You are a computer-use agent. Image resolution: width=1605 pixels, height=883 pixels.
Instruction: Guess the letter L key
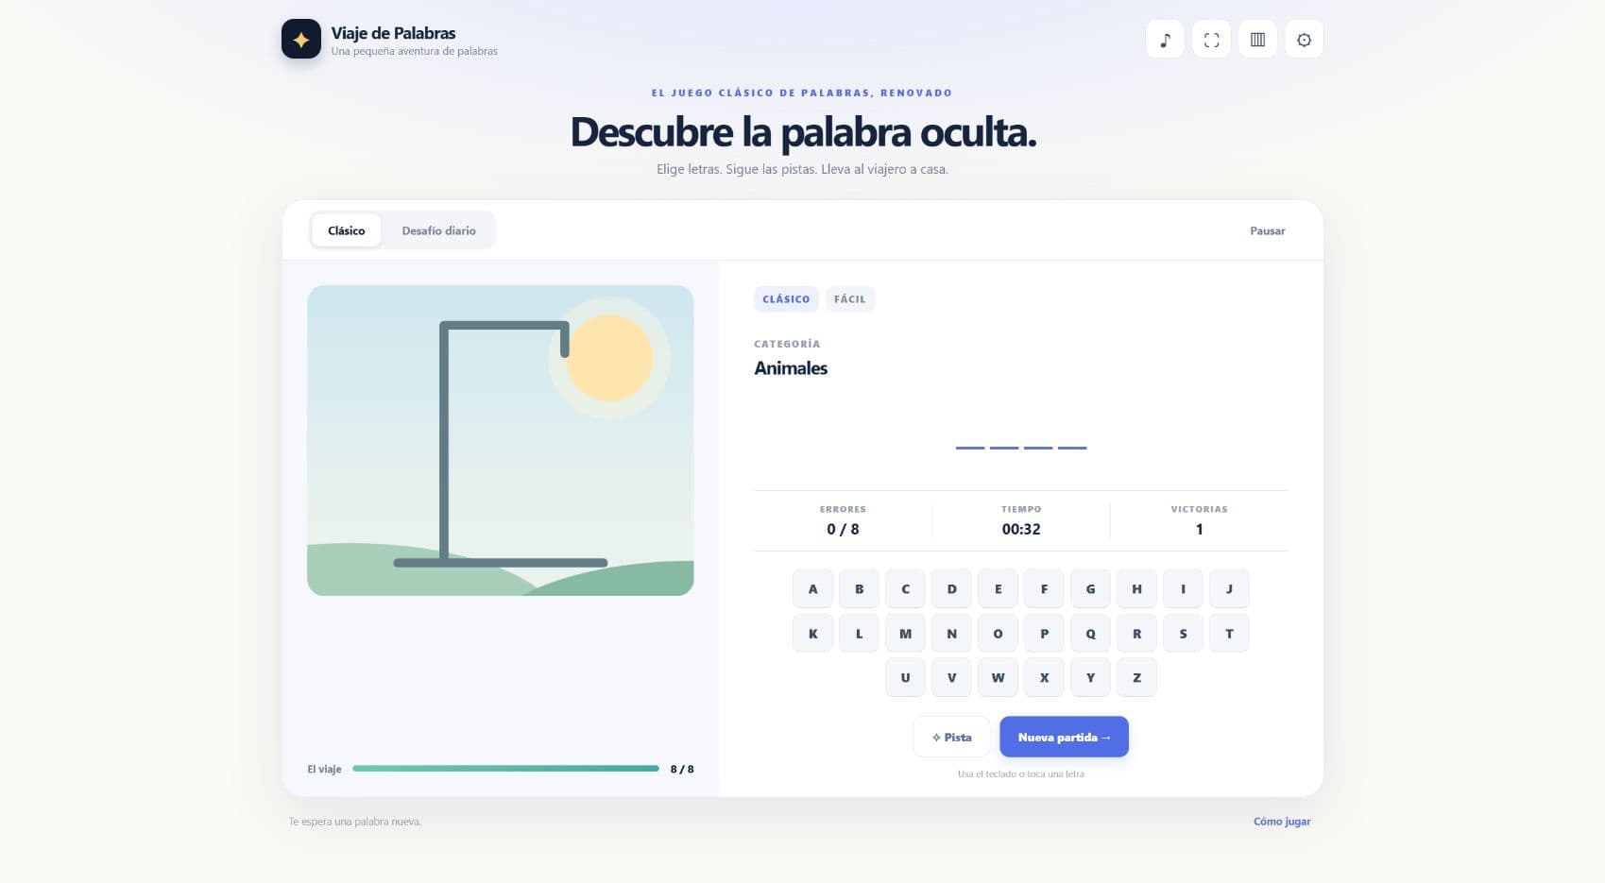pyautogui.click(x=859, y=633)
